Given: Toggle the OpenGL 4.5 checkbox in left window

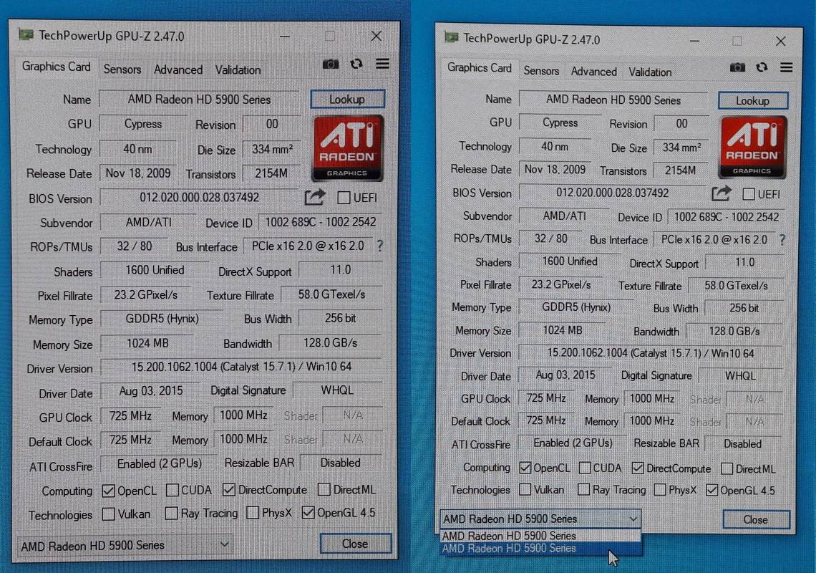Looking at the screenshot, I should pos(308,513).
